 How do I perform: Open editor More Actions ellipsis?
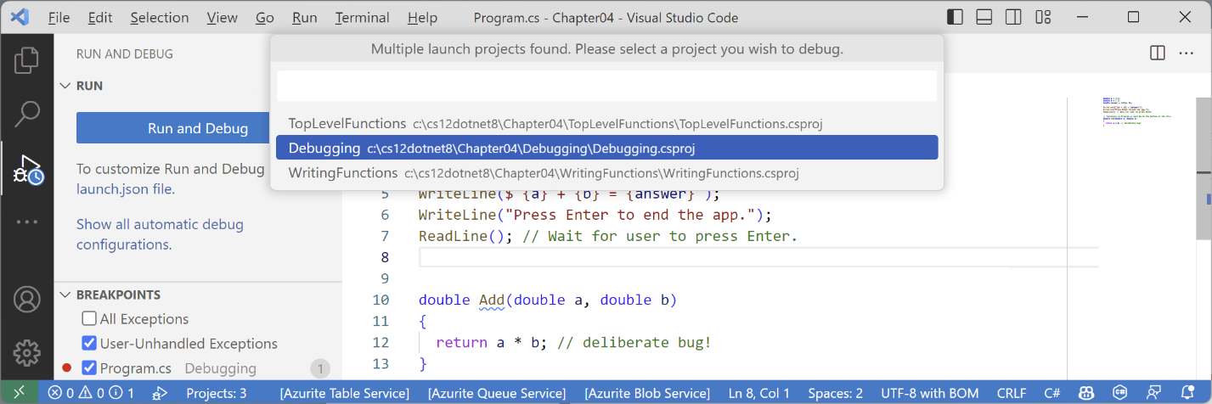coord(1186,53)
